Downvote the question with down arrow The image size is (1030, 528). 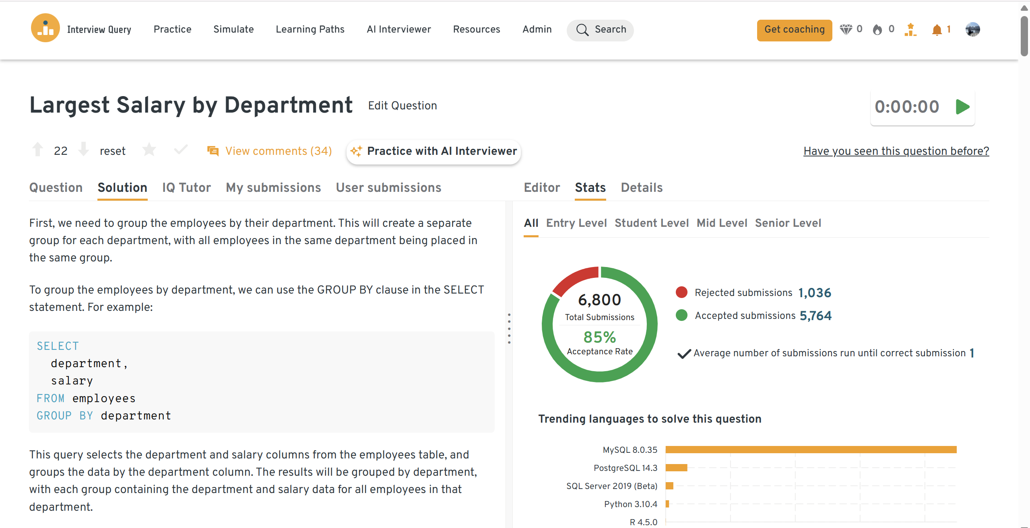(83, 149)
